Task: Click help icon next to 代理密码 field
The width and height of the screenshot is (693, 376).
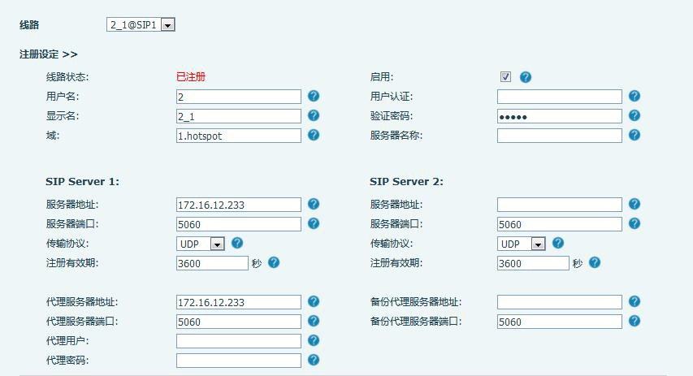Action: (314, 360)
